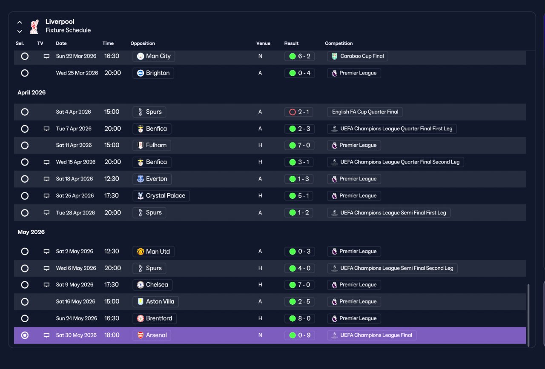Click the Carabao Cup Final competition icon

point(334,56)
